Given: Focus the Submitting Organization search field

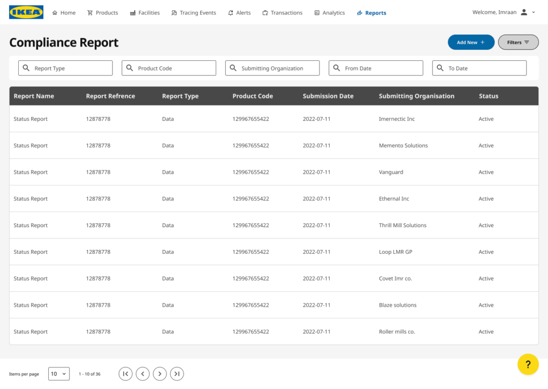Looking at the screenshot, I should 272,68.
